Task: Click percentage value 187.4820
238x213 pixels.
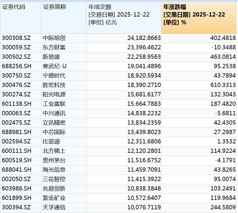Action: (223, 104)
